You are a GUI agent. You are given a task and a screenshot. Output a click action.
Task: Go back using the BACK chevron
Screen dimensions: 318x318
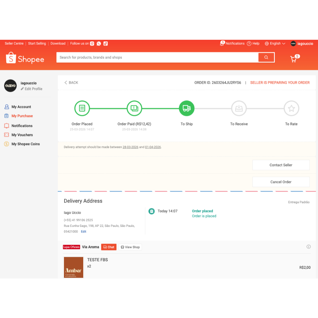71,83
